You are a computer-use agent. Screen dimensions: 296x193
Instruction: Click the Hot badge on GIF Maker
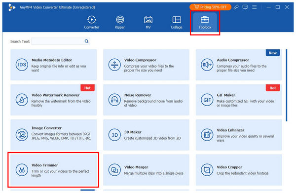[x=273, y=88]
